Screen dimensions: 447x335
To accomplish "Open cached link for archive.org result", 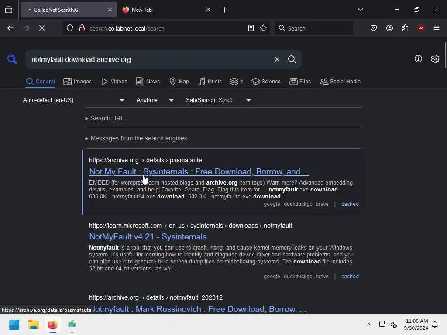I will coord(350,204).
